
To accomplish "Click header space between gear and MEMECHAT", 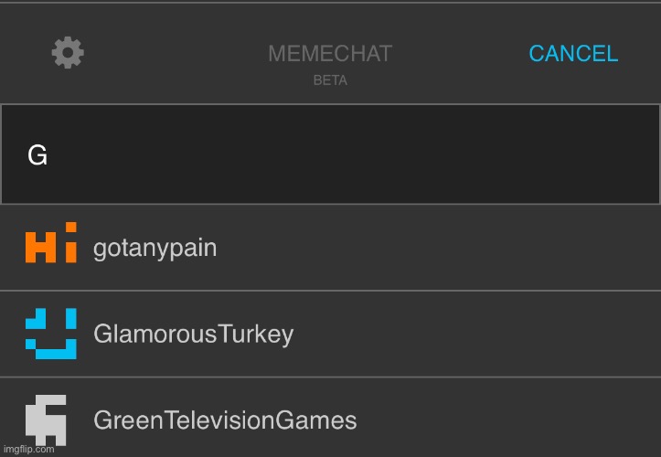I will tap(176, 54).
